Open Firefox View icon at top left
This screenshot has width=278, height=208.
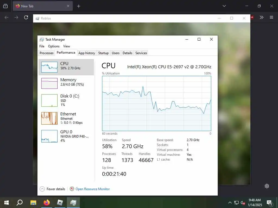5,6
